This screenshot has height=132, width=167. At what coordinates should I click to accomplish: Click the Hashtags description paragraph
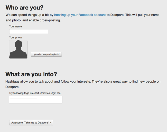click(83, 84)
